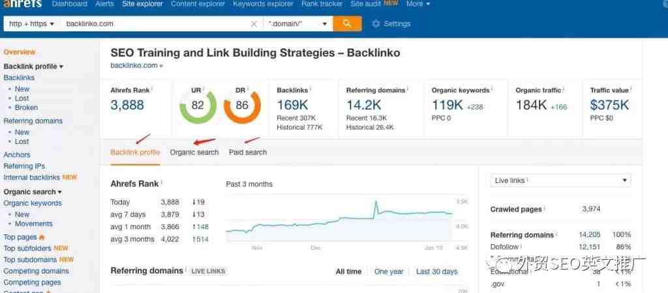Open Overview in the sidebar

[20, 52]
